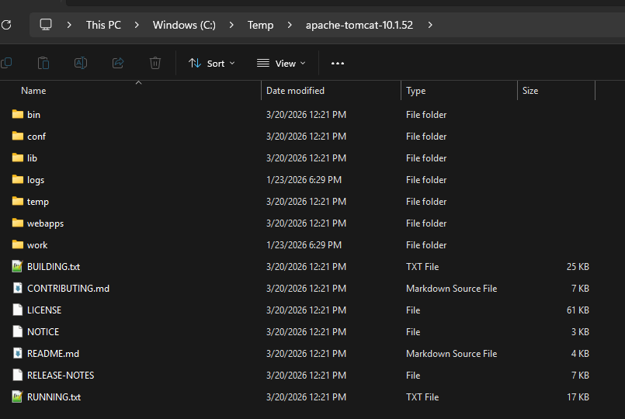Select the conf folder
625x419 pixels.
click(36, 136)
